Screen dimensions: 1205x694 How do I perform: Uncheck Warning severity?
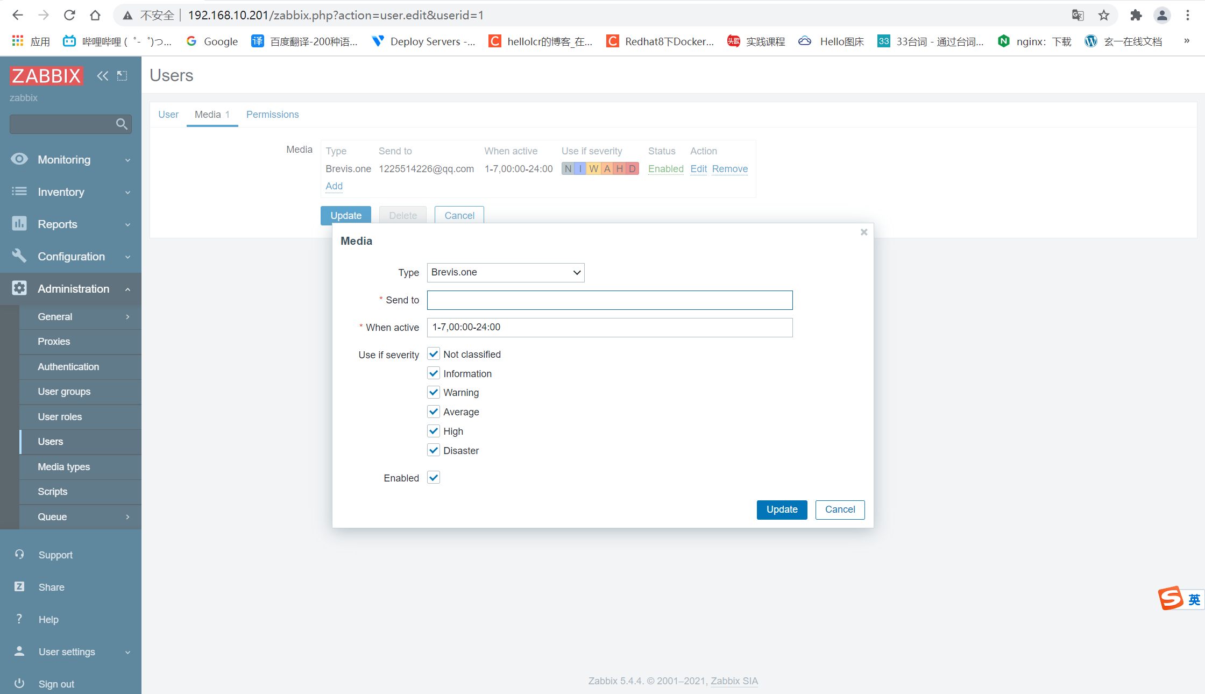click(x=434, y=392)
